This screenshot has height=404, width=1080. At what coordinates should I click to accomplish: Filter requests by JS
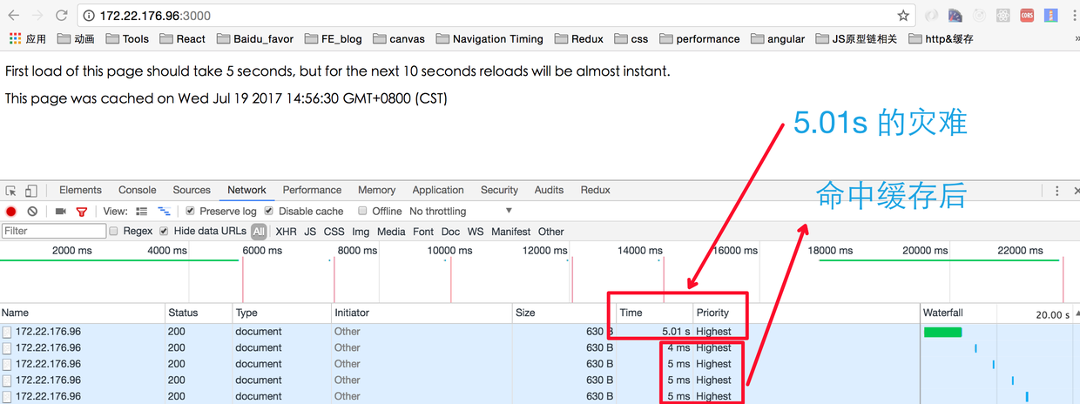310,232
